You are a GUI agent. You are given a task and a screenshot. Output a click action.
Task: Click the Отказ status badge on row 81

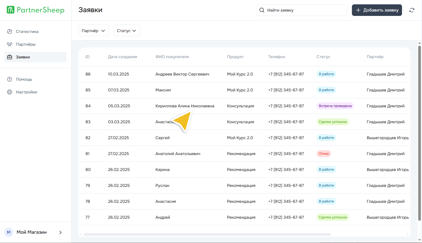(x=324, y=153)
